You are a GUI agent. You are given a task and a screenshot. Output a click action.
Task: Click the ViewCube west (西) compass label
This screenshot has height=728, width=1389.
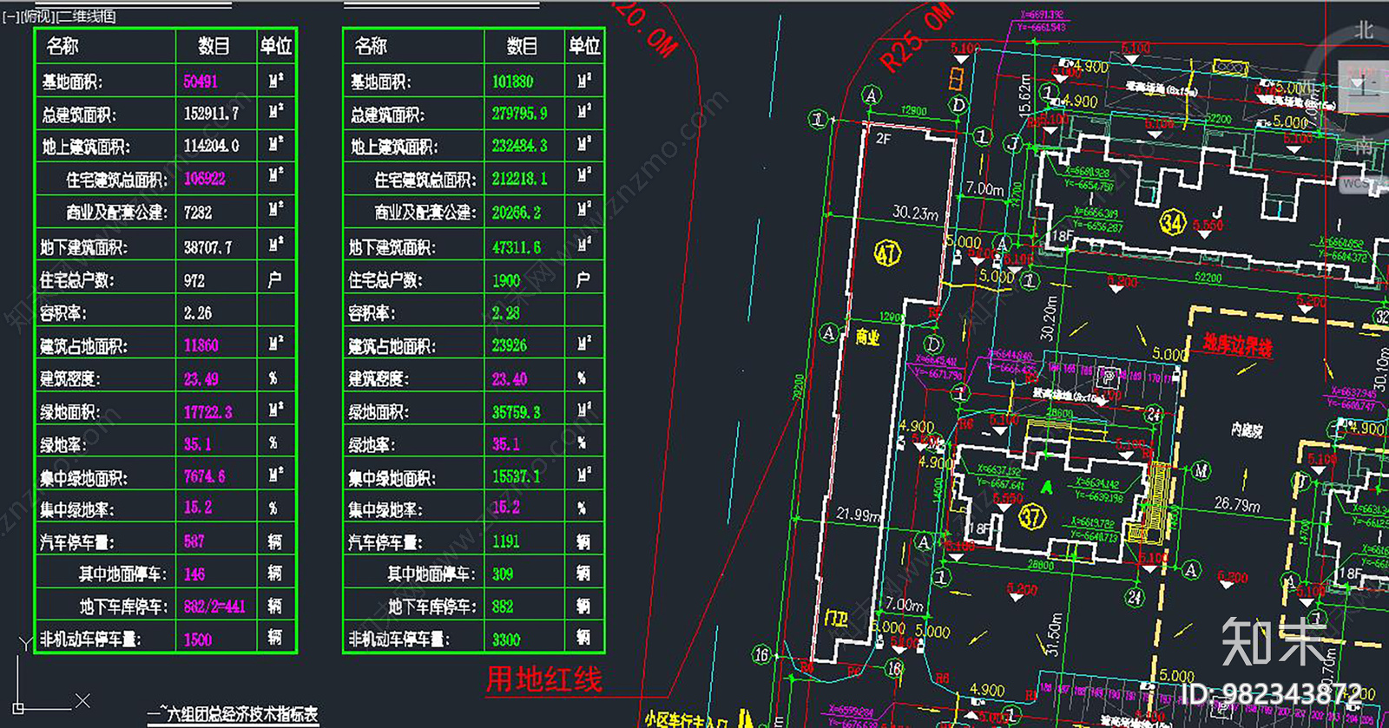(x=1306, y=87)
